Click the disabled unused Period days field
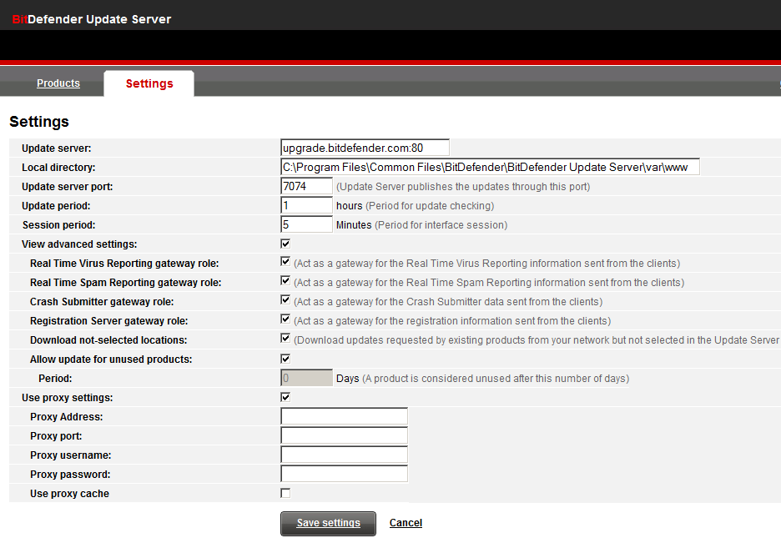781x543 pixels. tap(306, 378)
